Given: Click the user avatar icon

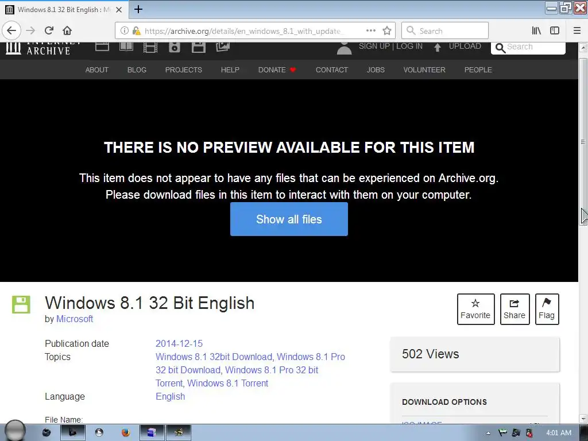Looking at the screenshot, I should pos(345,48).
